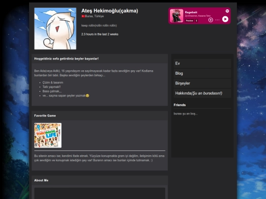Click the yellow emoji after yazmak

click(88, 96)
